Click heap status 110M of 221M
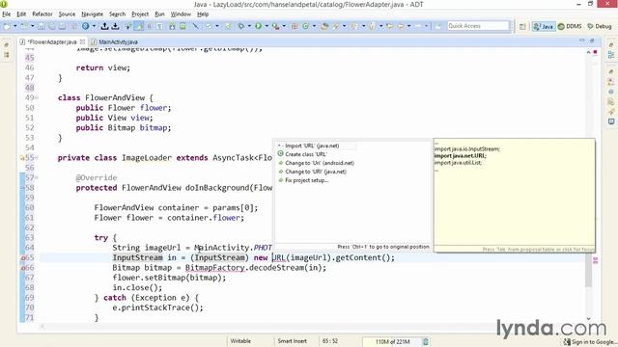This screenshot has height=347, width=618. [x=392, y=342]
